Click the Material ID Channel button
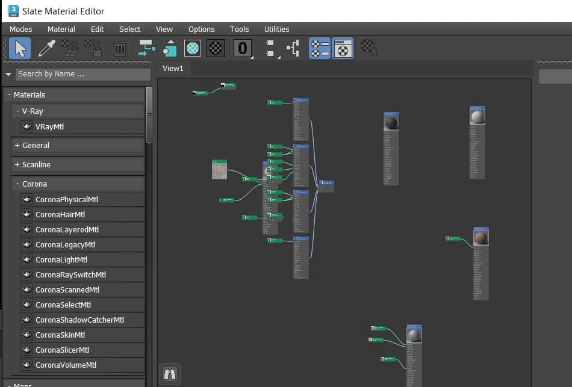 [x=242, y=48]
